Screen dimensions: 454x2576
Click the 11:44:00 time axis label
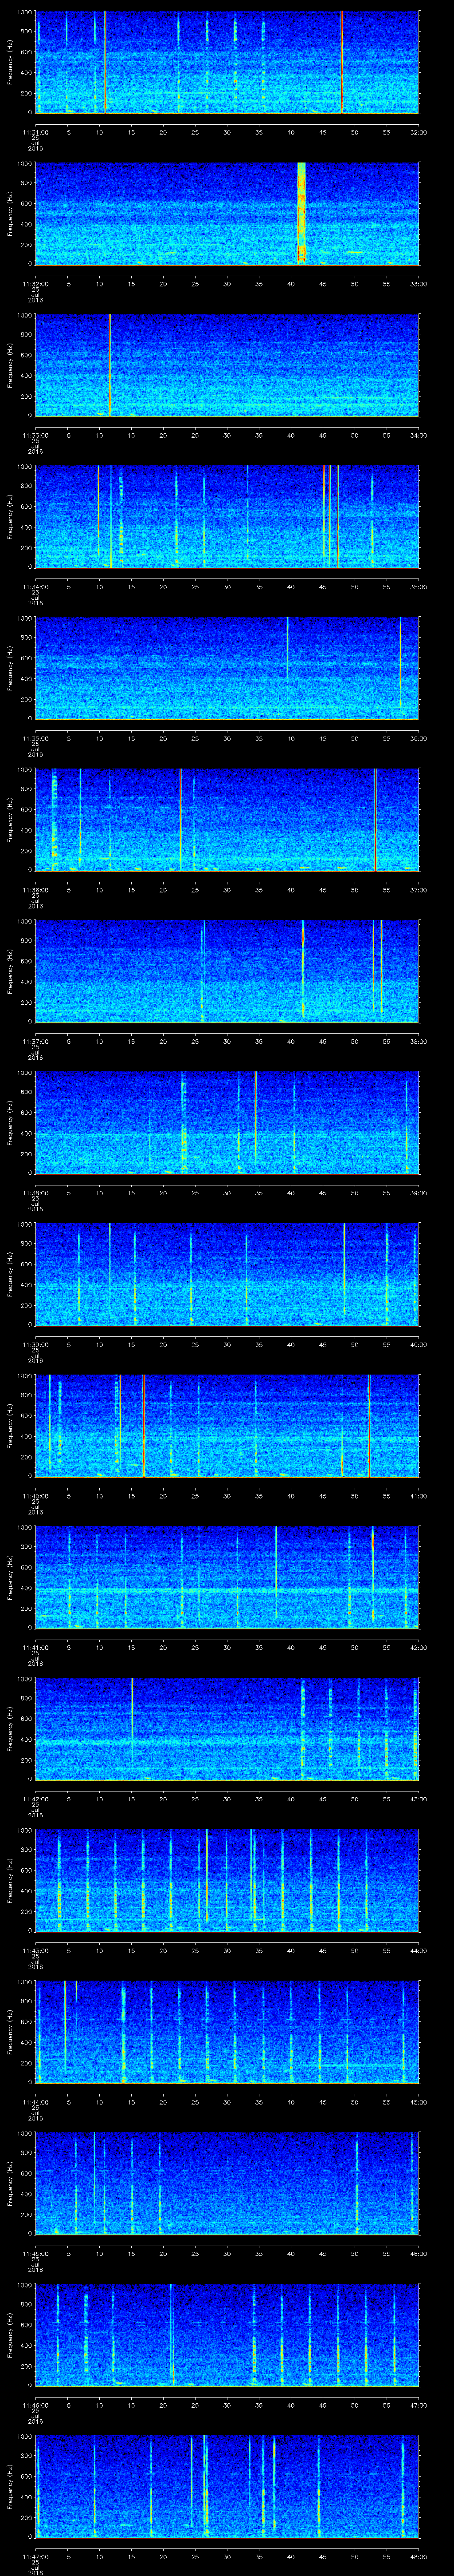pos(36,2102)
